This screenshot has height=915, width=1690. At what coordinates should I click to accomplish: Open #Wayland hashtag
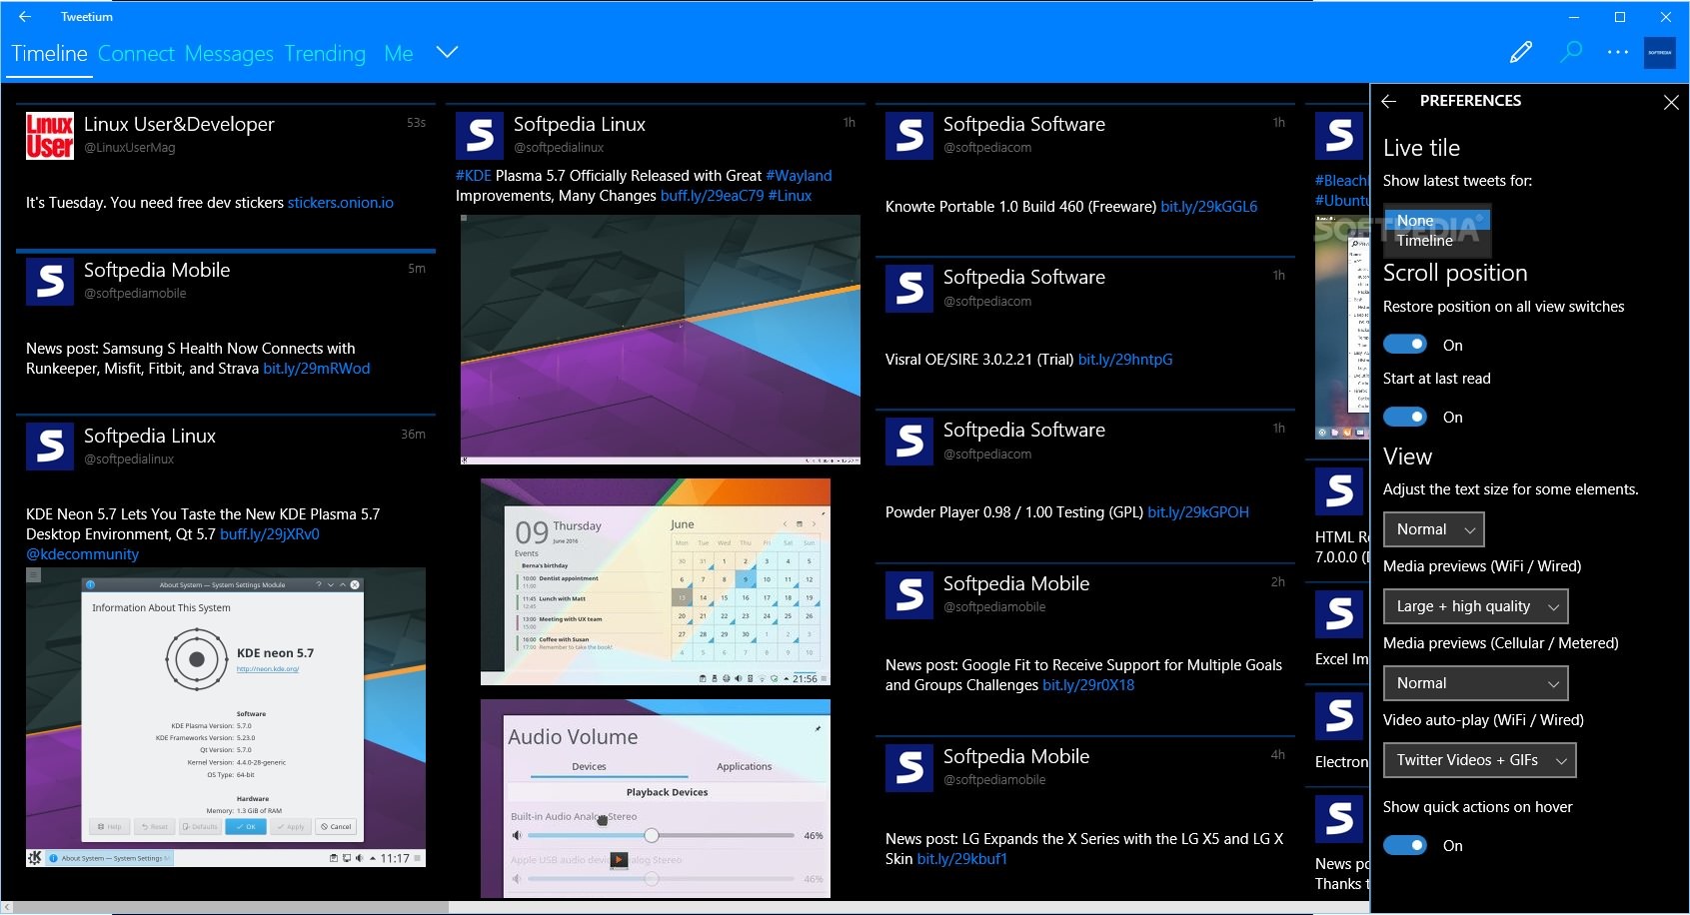799,176
